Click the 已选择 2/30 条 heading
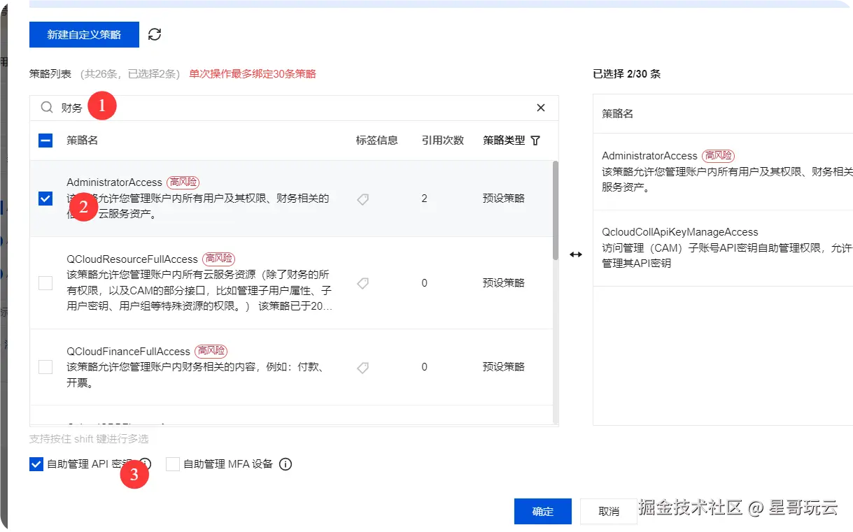 626,73
